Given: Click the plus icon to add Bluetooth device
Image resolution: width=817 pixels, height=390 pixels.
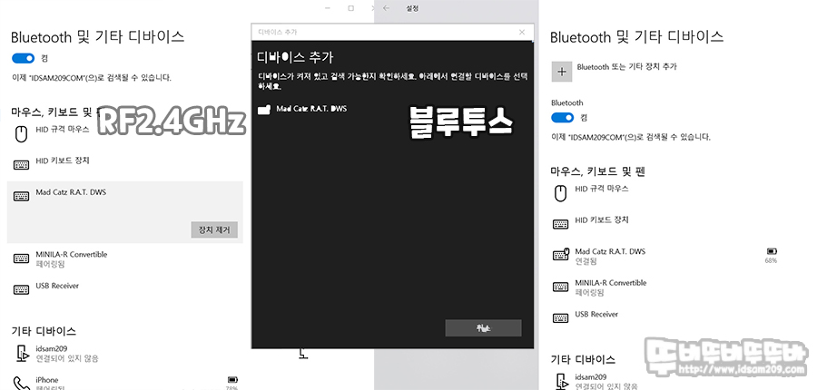Looking at the screenshot, I should [562, 72].
